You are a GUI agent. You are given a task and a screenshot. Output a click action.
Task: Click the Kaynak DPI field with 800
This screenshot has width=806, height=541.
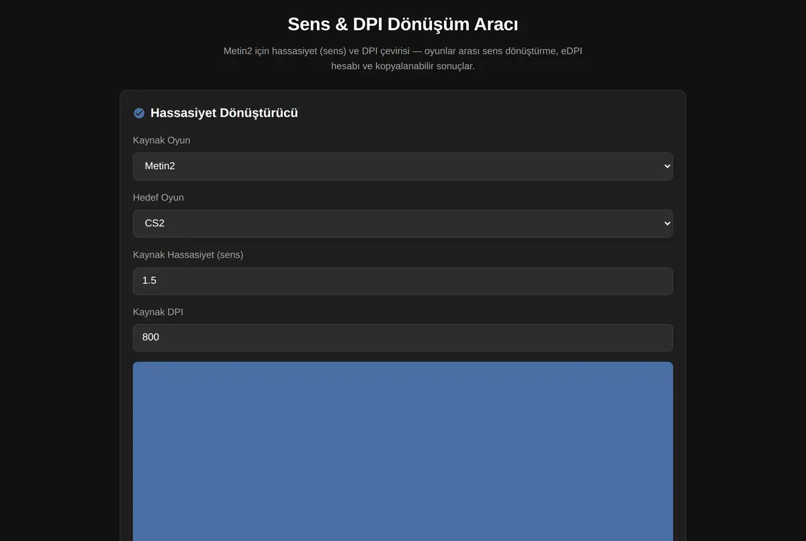tap(403, 338)
